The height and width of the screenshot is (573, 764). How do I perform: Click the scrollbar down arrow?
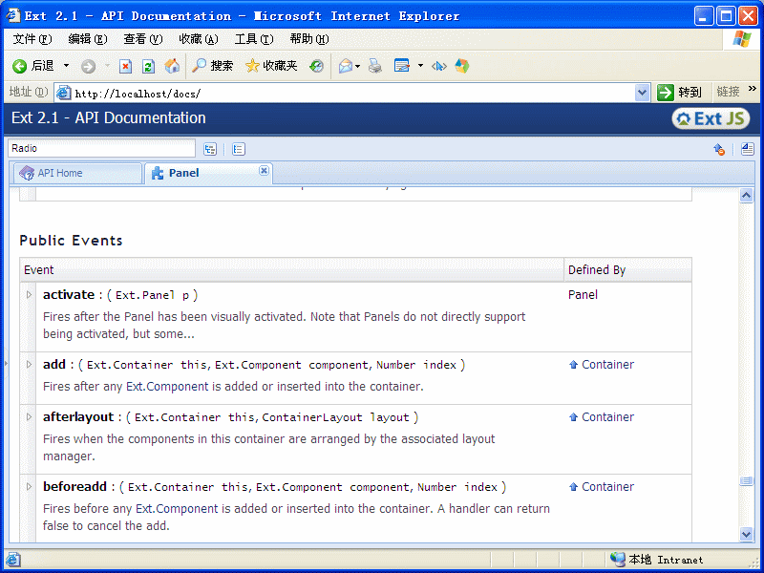pyautogui.click(x=746, y=534)
